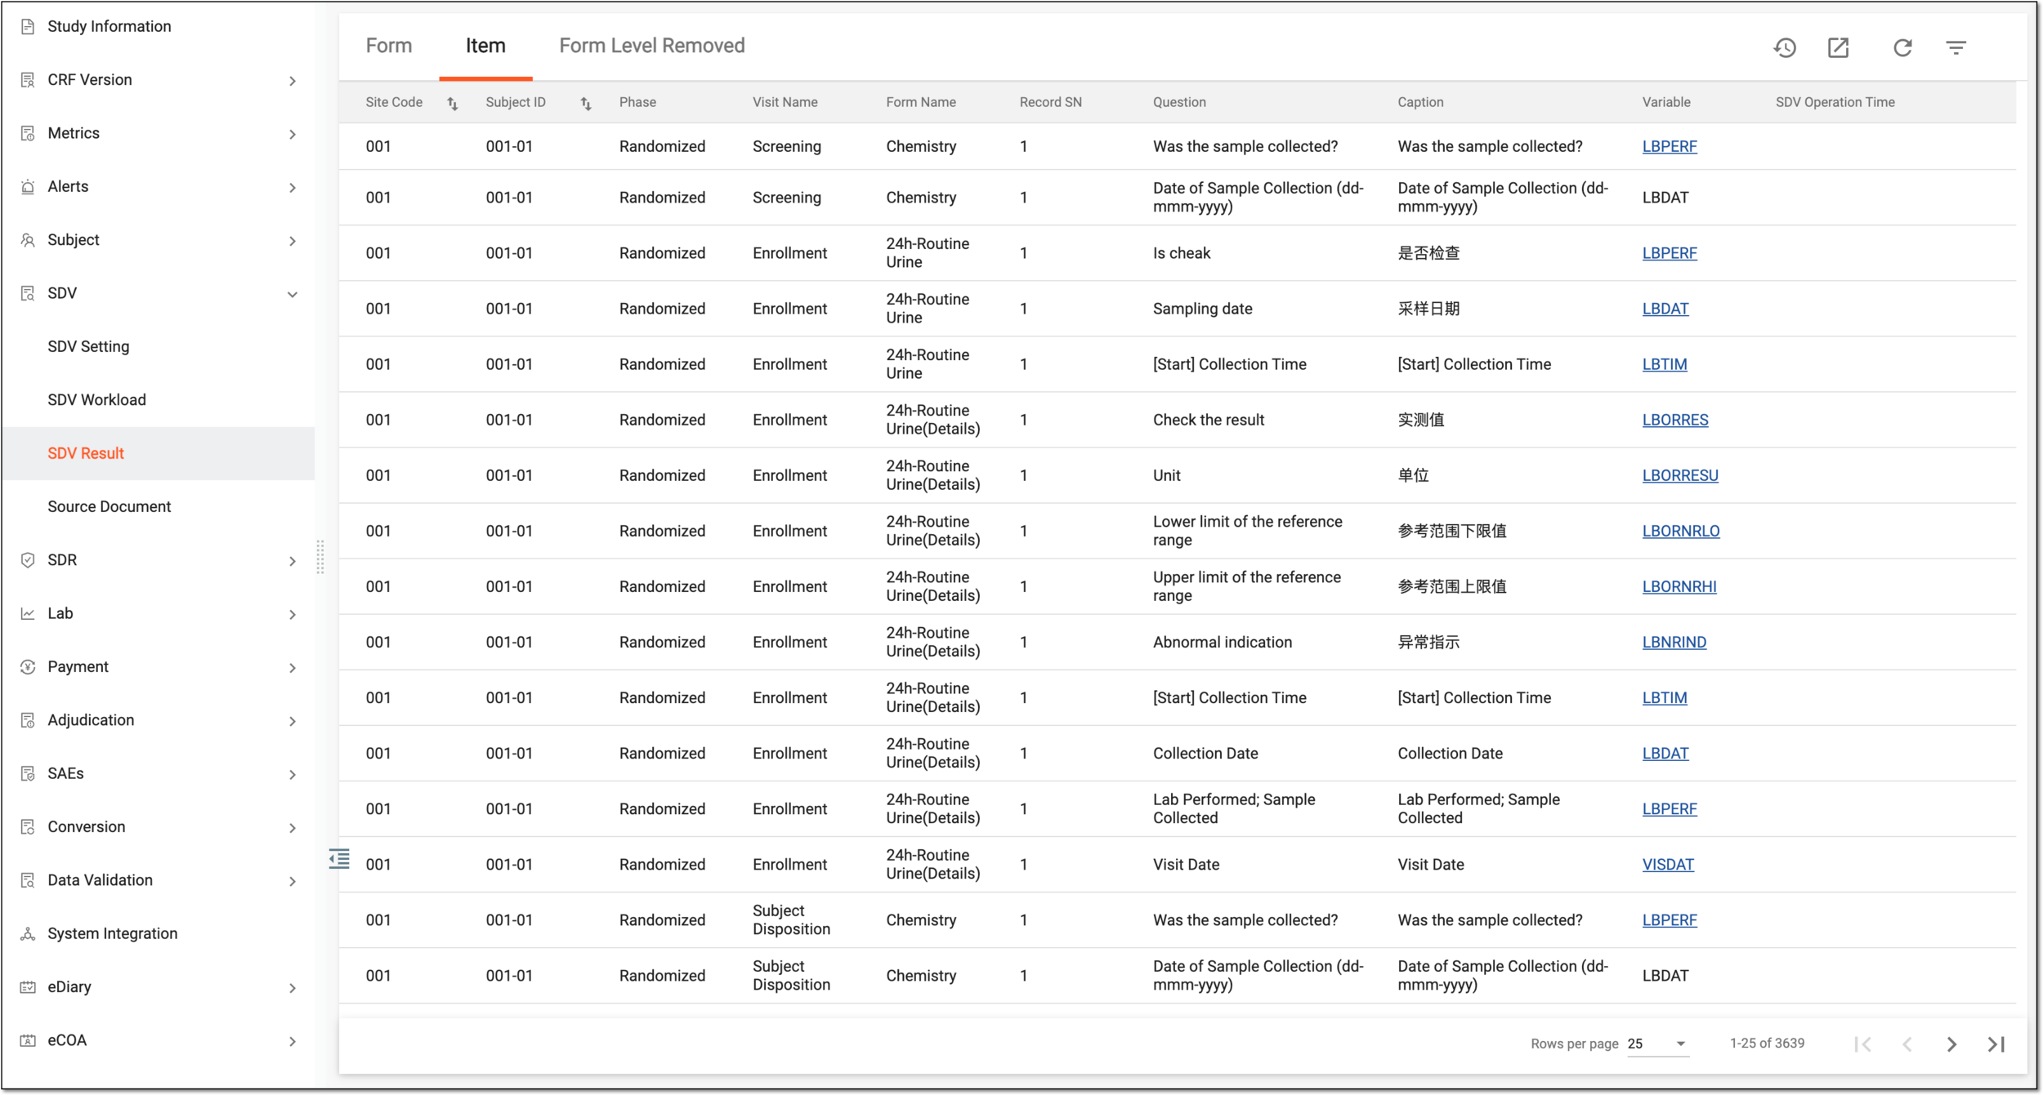
Task: Click the Subject person icon
Action: [28, 239]
